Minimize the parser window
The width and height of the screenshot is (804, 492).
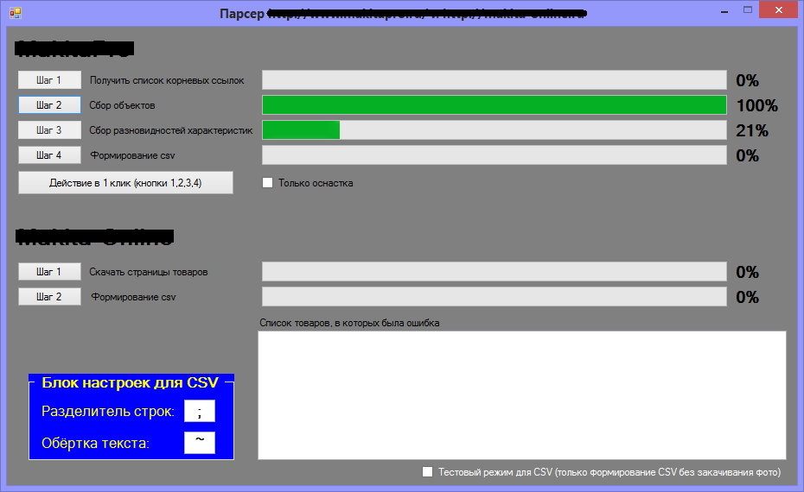pos(721,10)
